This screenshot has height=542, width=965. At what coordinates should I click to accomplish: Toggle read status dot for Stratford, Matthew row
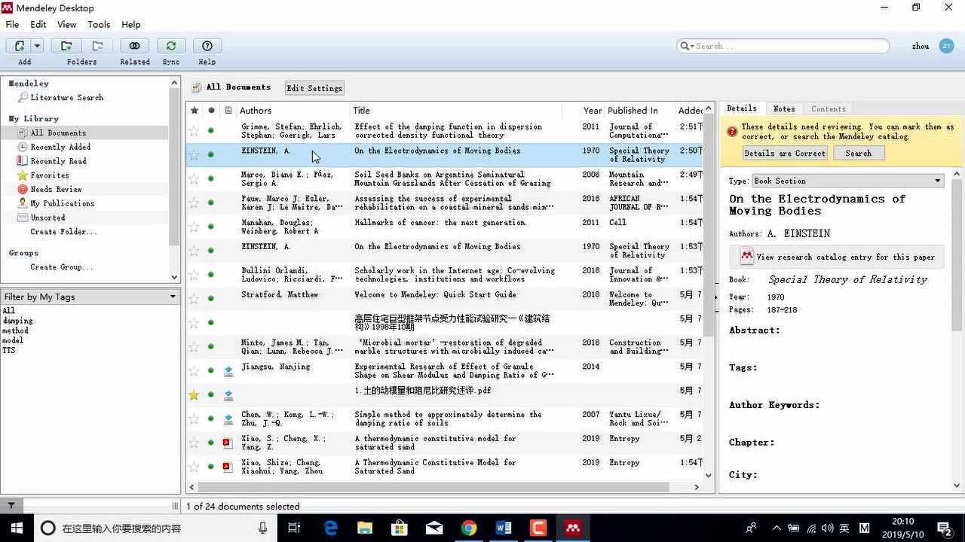coord(211,299)
